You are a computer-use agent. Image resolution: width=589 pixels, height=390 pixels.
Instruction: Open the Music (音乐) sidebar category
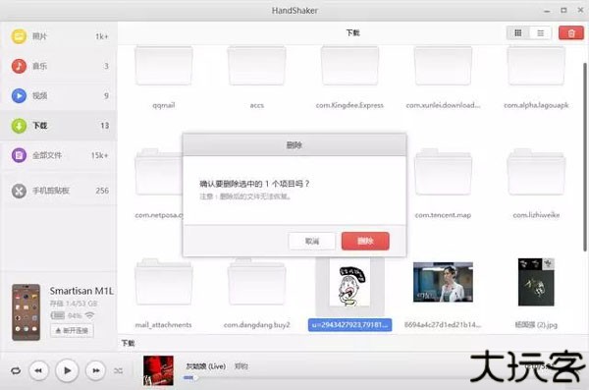point(59,66)
